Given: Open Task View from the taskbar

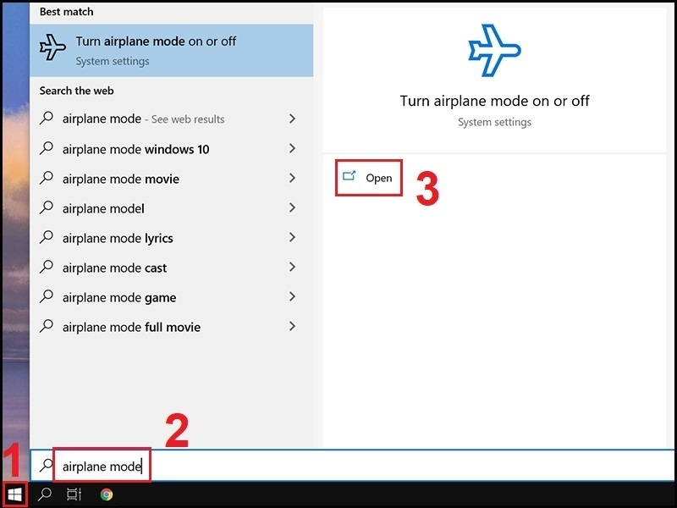Looking at the screenshot, I should coord(74,492).
